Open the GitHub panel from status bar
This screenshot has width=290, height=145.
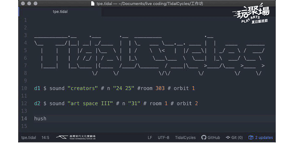click(x=210, y=138)
